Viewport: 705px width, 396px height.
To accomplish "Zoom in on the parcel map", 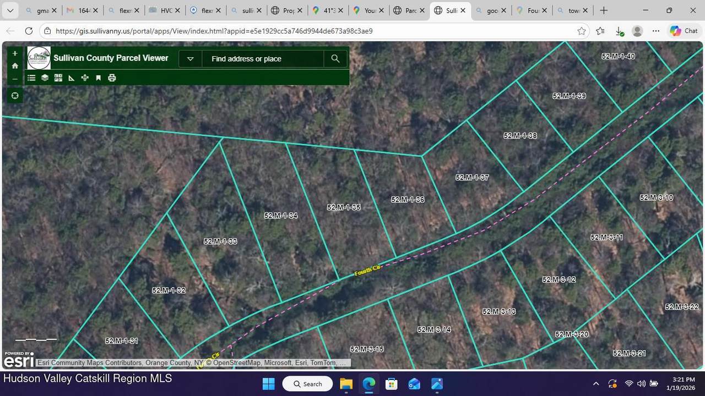I will (x=15, y=53).
